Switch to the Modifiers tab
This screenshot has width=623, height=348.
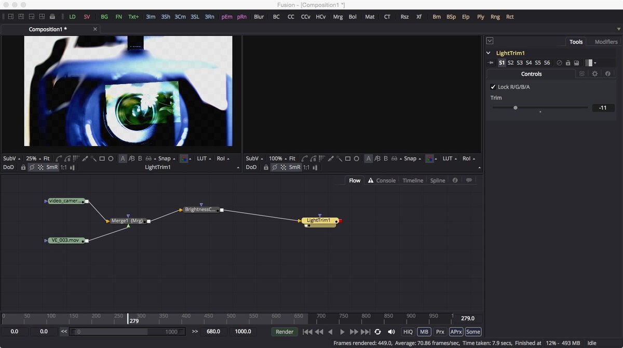coord(606,42)
